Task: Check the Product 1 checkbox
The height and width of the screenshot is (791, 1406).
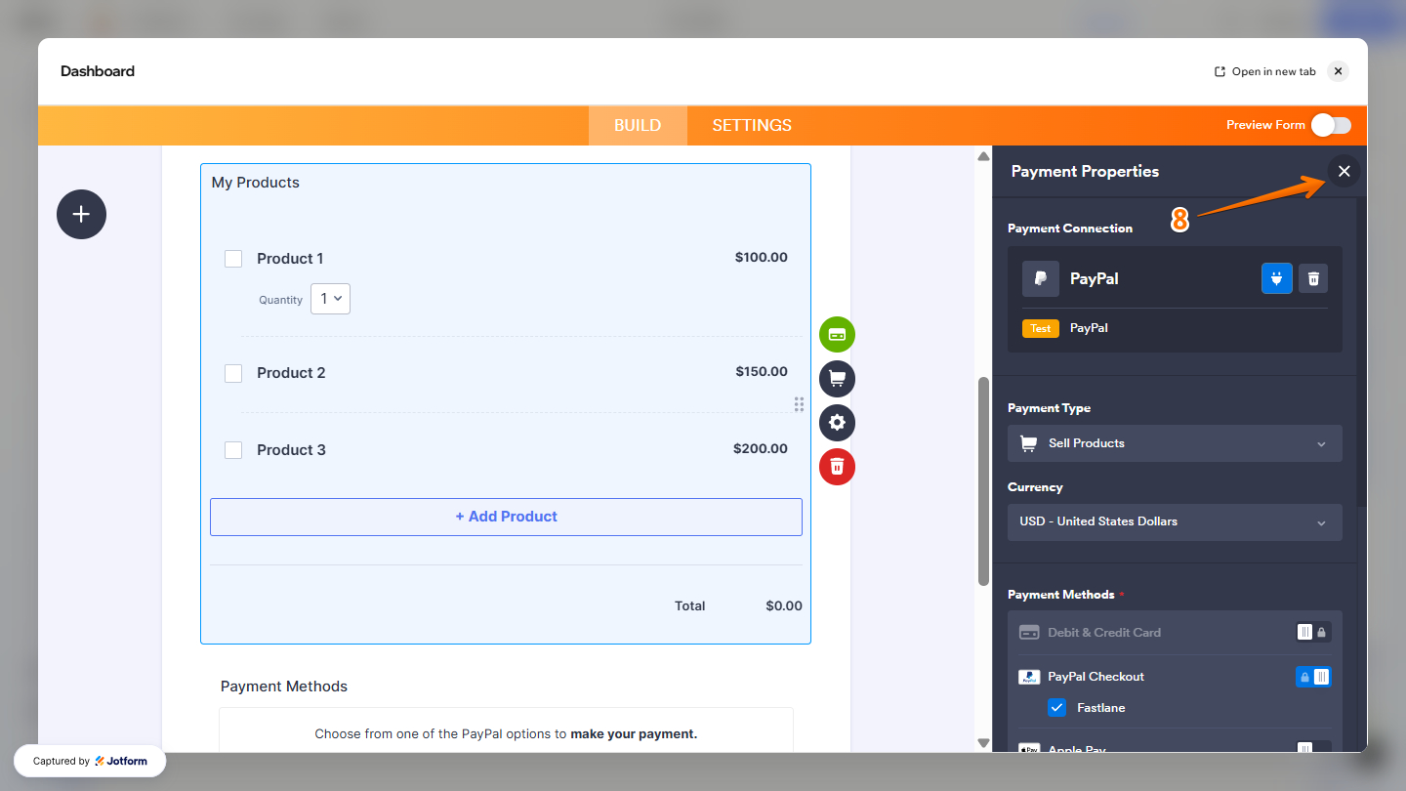Action: pos(233,259)
